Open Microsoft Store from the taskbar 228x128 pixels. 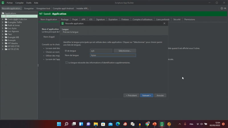[x=103, y=124]
